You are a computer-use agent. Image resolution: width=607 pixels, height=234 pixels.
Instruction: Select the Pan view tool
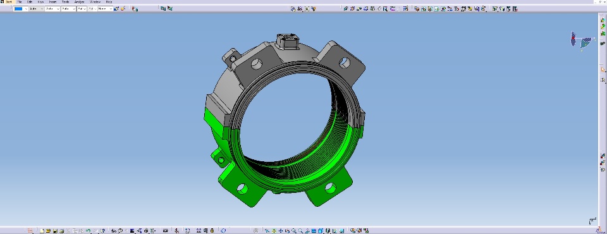pos(281,231)
